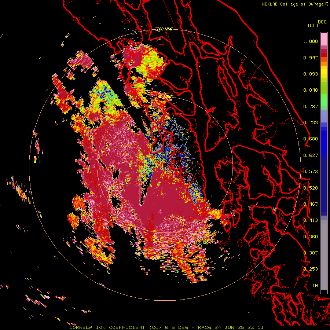
Task: Click the 0.253 scale value
Action: point(311,269)
